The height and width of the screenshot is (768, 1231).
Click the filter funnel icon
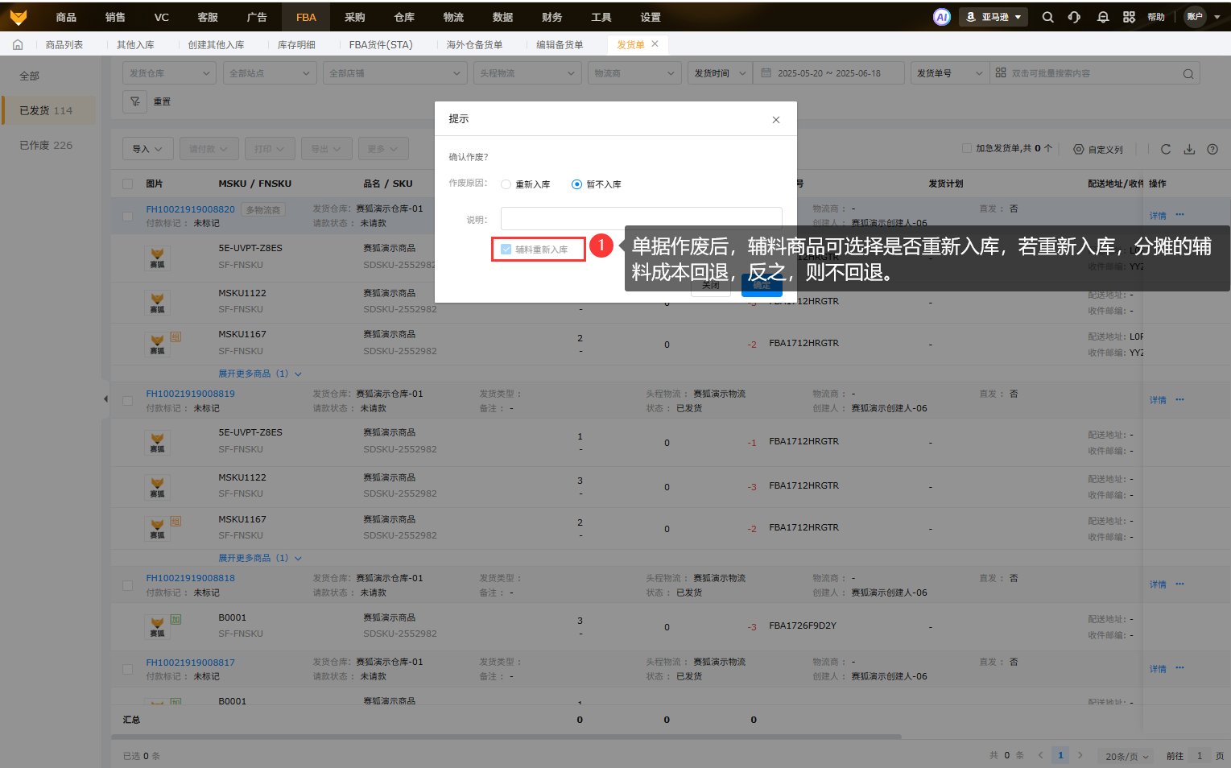135,101
